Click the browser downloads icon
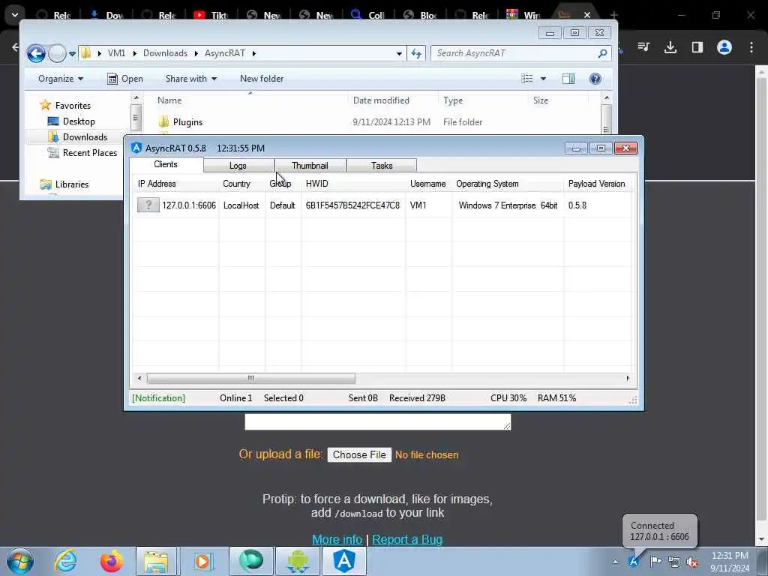 [x=670, y=47]
